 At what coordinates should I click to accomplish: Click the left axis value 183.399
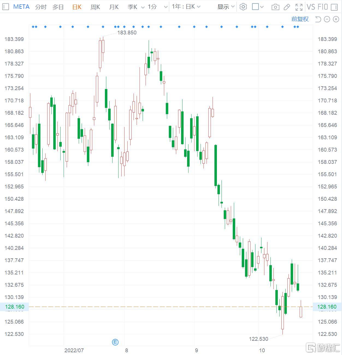(14, 39)
